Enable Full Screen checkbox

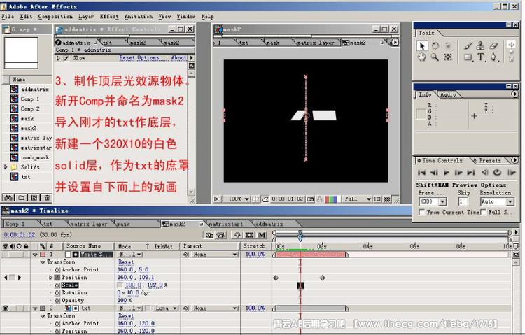click(484, 212)
